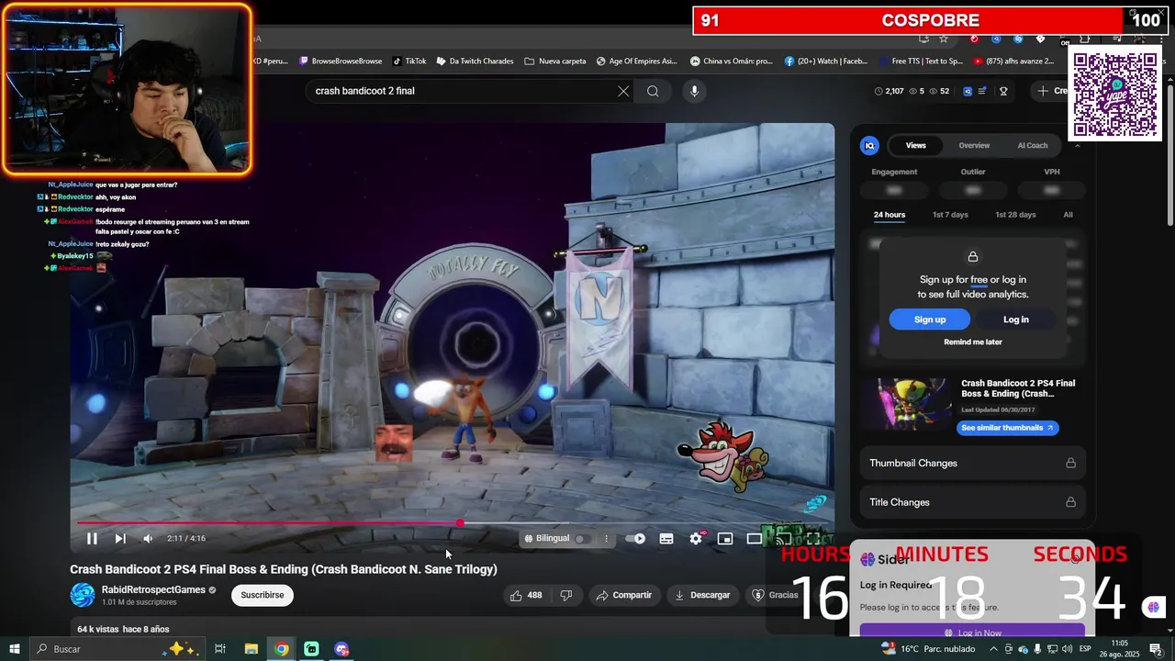This screenshot has width=1175, height=661.
Task: Pause the video with the pause button
Action: point(92,539)
